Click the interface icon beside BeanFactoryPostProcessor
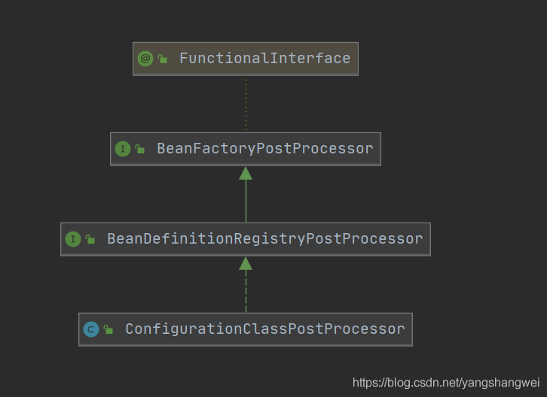Viewport: 547px width, 397px height. (x=123, y=149)
